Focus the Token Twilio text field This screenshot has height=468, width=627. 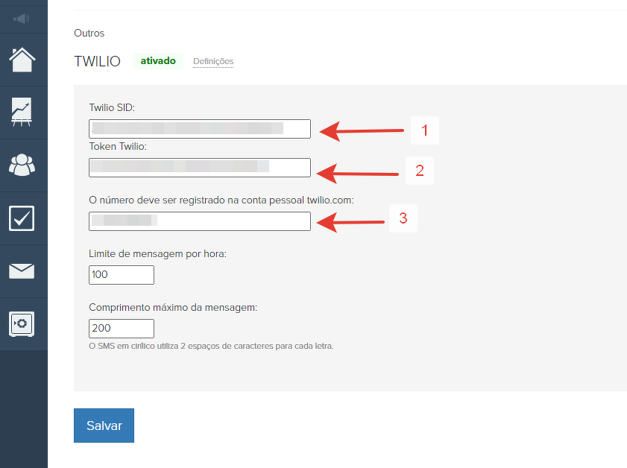(199, 168)
